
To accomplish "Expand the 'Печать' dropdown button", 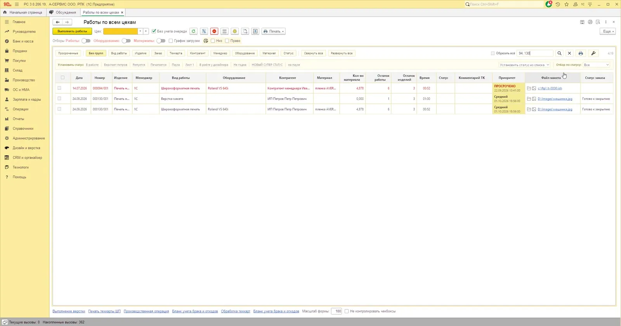I will (x=274, y=31).
